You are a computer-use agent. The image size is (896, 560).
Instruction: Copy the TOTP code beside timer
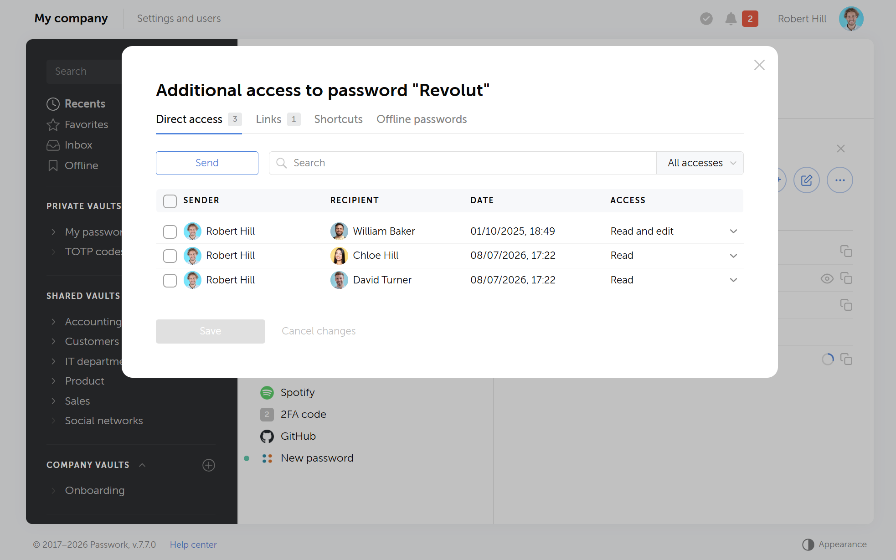click(846, 359)
